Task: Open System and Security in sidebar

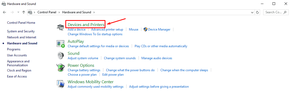Action: (x=21, y=31)
